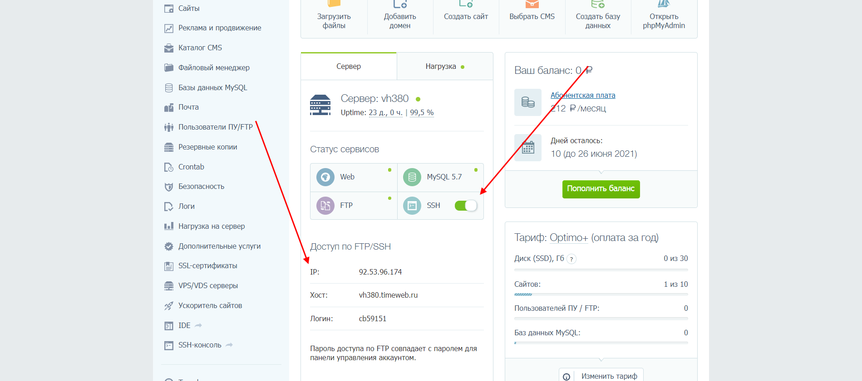
Task: Click the Пользователи ПУ/FTP people icon
Action: 169,127
